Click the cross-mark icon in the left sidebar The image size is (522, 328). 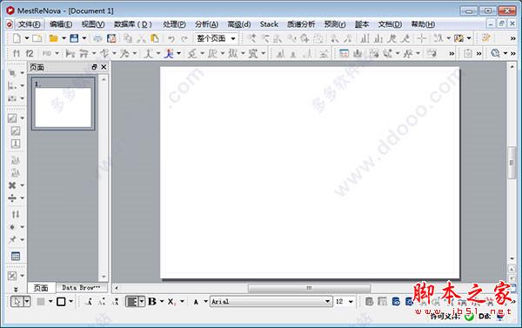[x=12, y=185]
